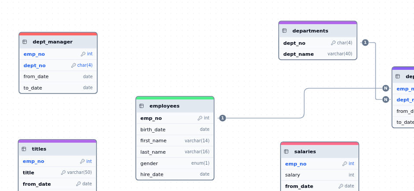Screen dimensions: 414x191
Task: Click from_date field in dept_manager table
Action: click(x=58, y=76)
